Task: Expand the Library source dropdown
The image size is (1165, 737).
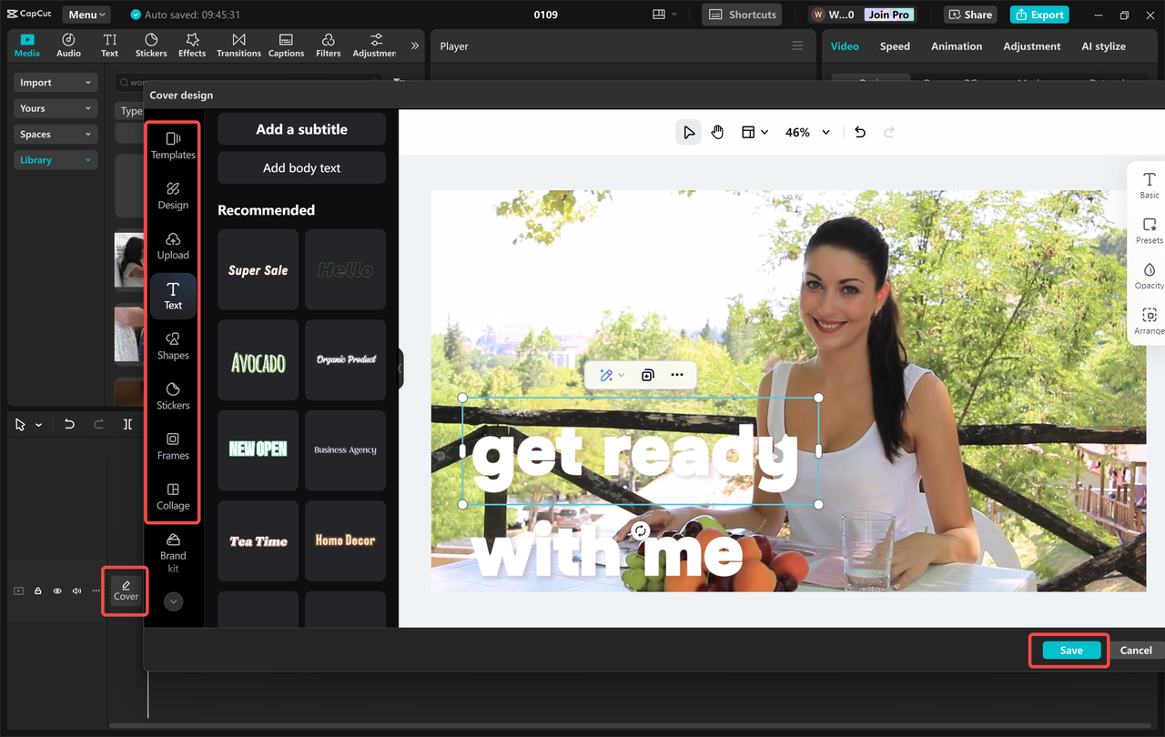Action: coord(55,159)
